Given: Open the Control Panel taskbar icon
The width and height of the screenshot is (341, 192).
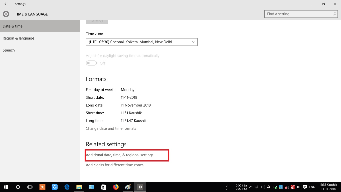Looking at the screenshot, I should click(91, 187).
